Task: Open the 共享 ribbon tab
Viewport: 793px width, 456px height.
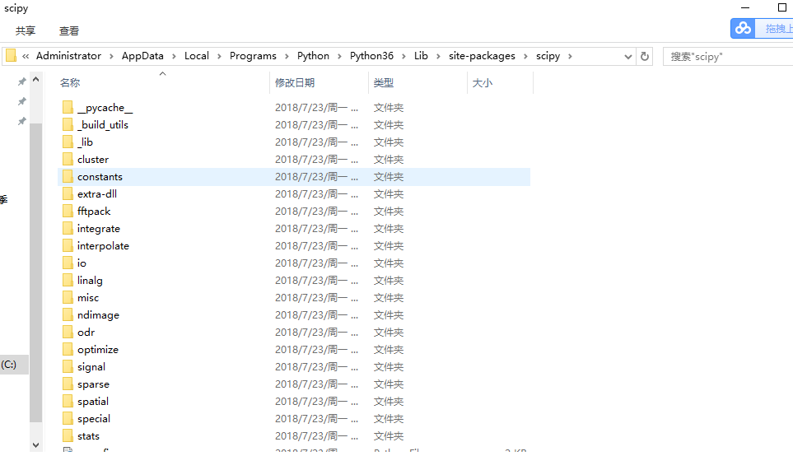Action: [26, 30]
